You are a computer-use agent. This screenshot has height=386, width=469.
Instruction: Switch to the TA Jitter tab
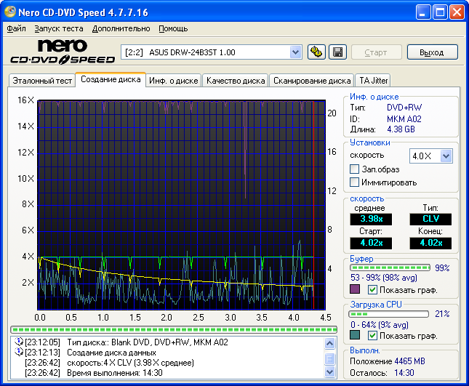(x=374, y=81)
